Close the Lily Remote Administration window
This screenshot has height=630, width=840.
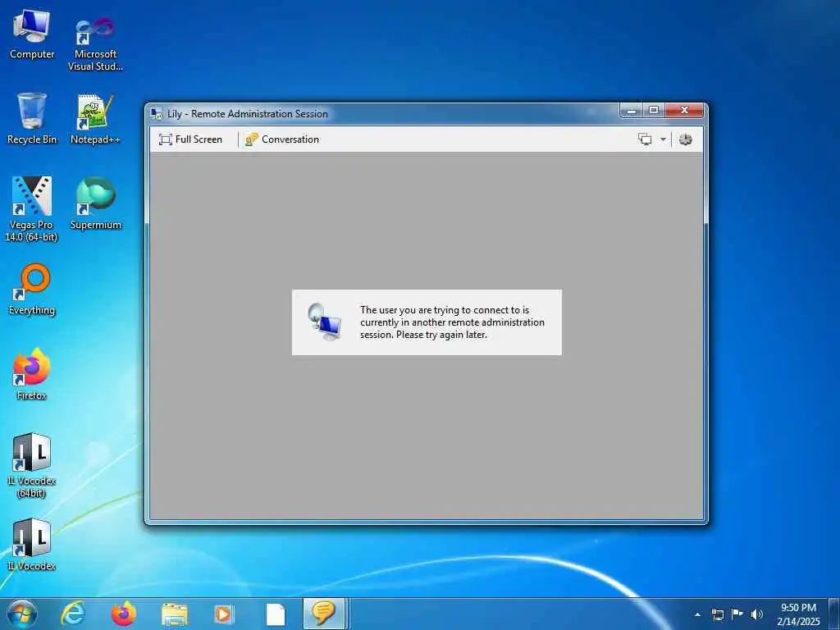[x=684, y=111]
